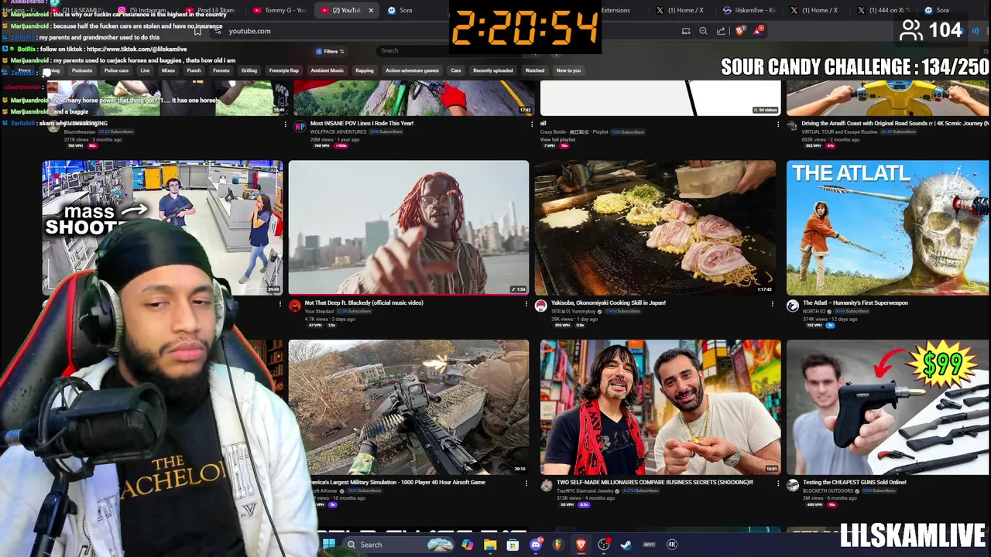Open three-dot menu for Most INSANE POV Lines video
This screenshot has width=991, height=557.
click(531, 124)
